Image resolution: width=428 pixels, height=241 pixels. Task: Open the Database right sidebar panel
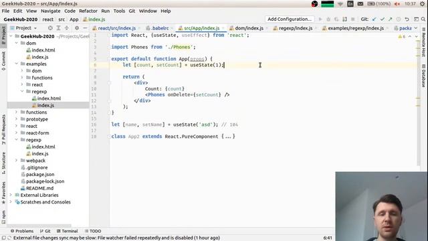[423, 76]
